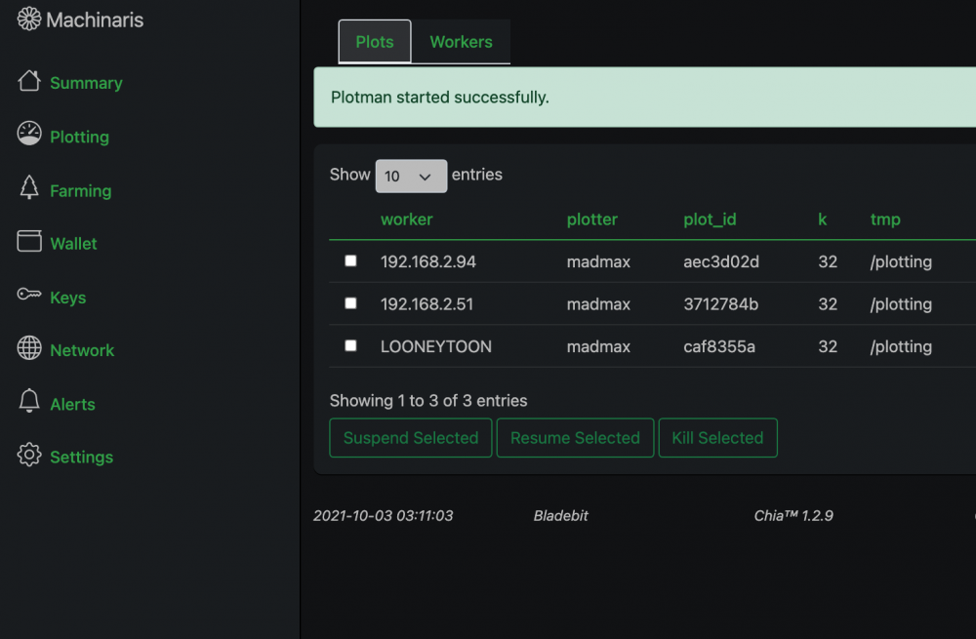The height and width of the screenshot is (639, 976).
Task: Click the Plotting gauge icon
Action: coord(29,134)
